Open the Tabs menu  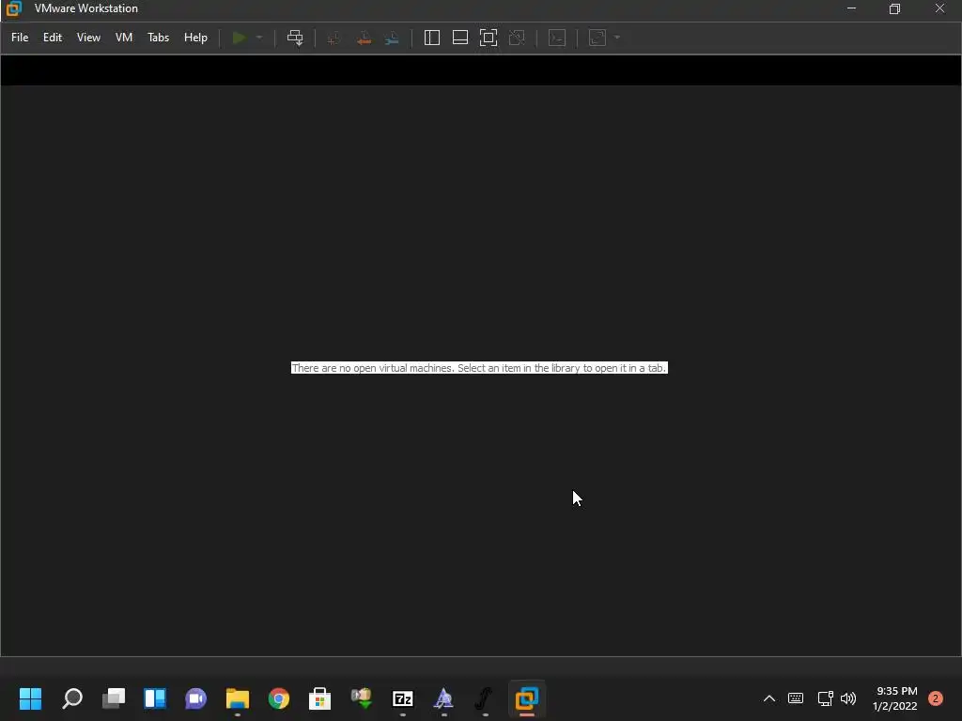pos(158,38)
